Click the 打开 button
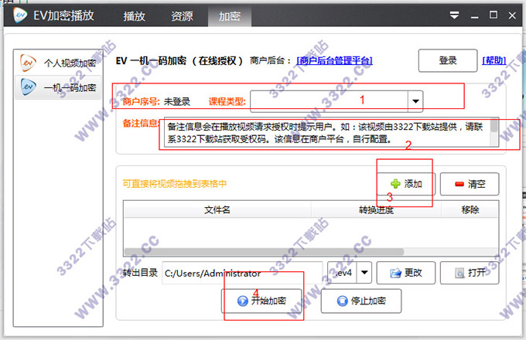The image size is (526, 340). pyautogui.click(x=470, y=273)
